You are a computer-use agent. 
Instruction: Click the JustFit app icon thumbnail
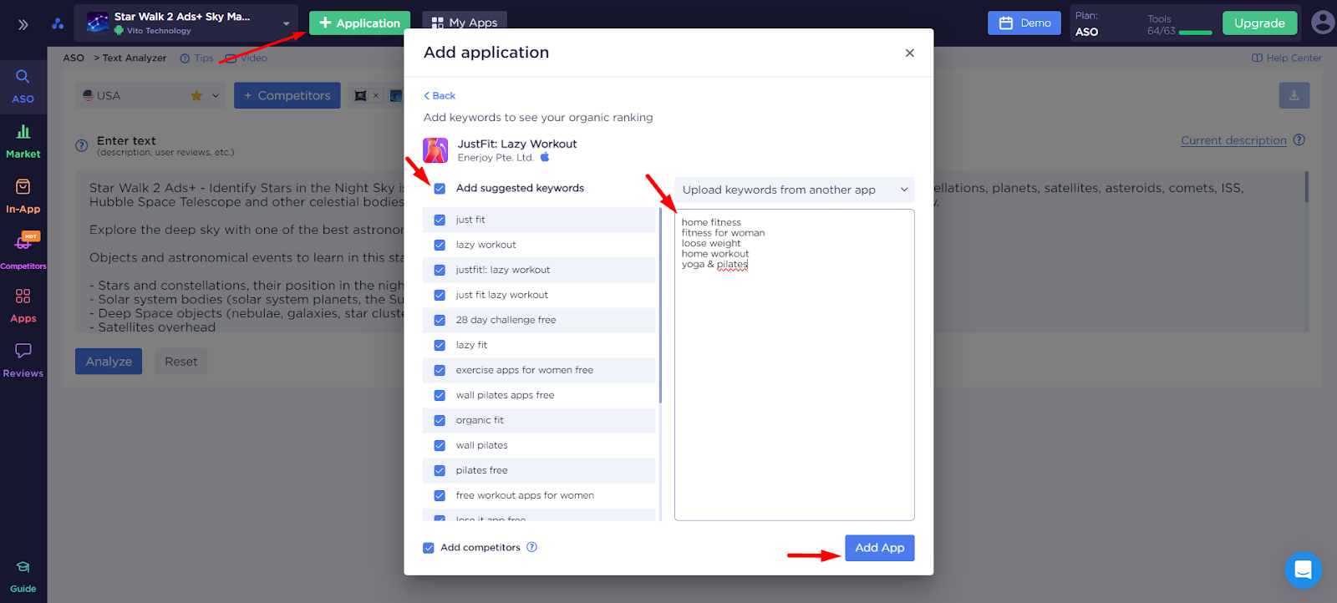point(435,150)
